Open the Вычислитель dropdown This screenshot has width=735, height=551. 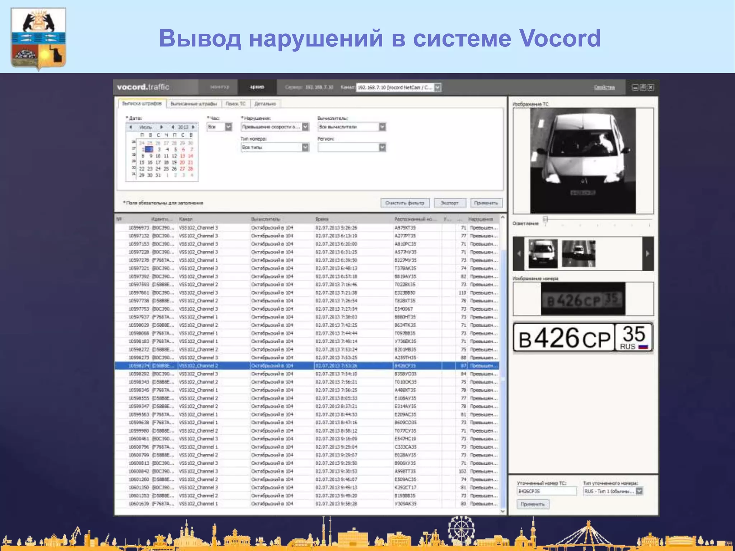click(x=382, y=127)
